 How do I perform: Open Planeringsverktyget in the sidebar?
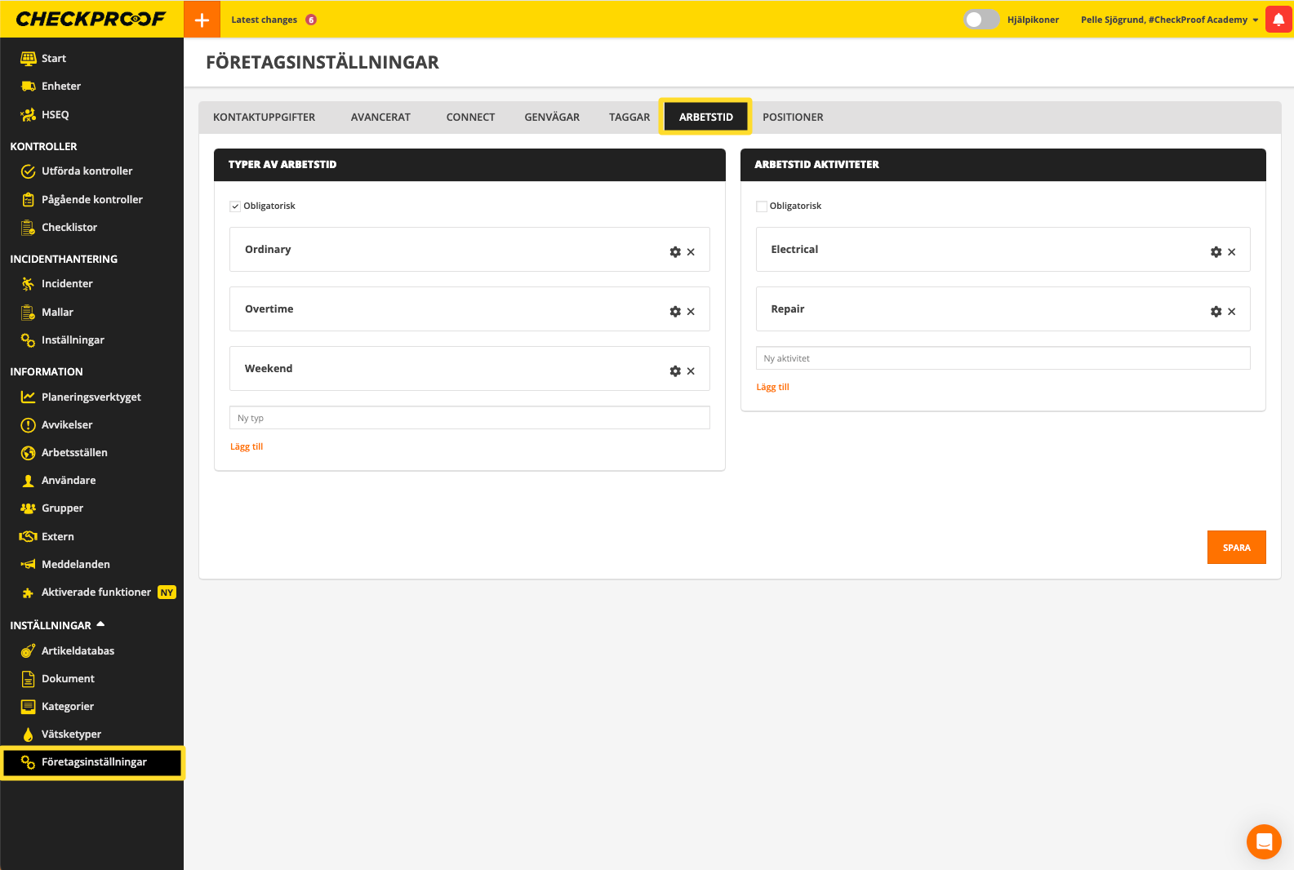91,397
